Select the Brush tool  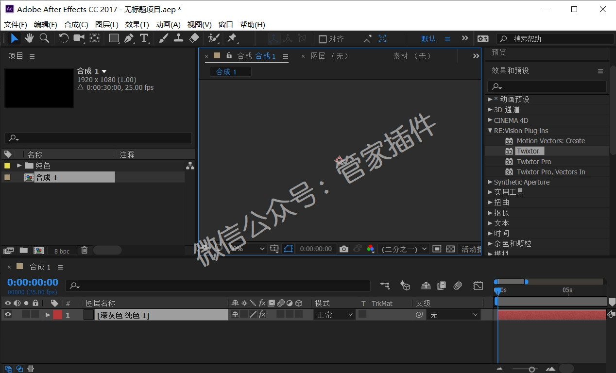[164, 38]
